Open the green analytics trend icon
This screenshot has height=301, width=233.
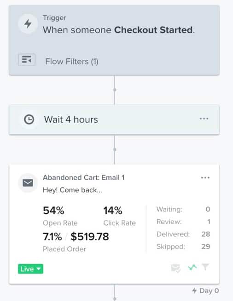192,267
